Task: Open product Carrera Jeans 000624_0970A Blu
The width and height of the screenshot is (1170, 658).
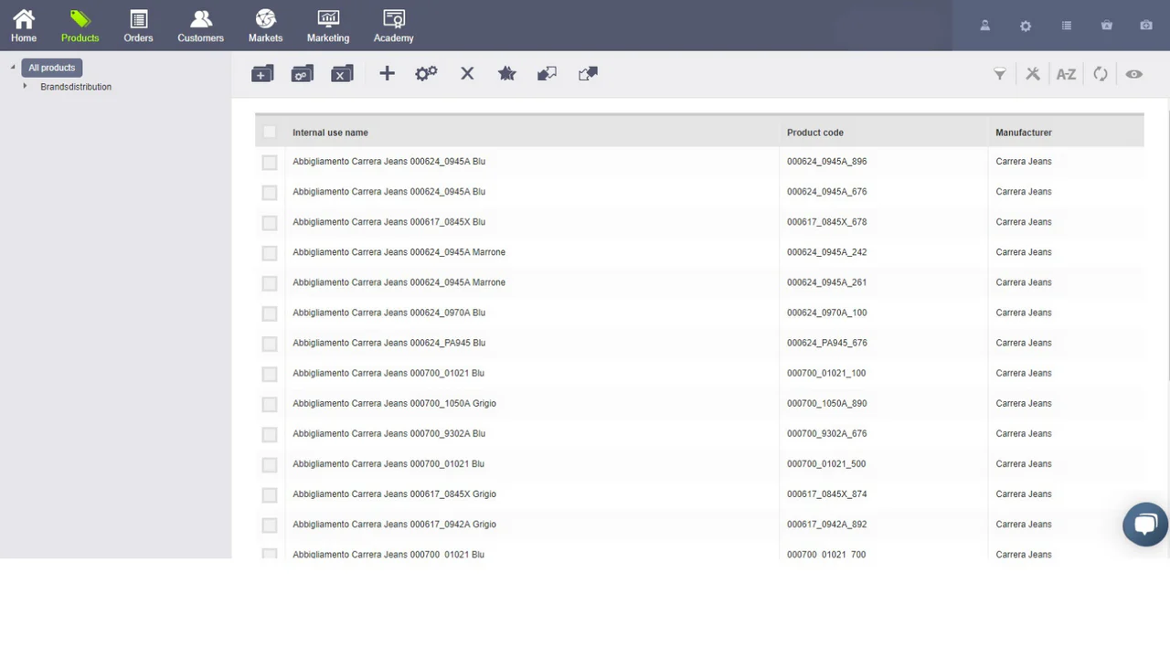Action: (388, 313)
